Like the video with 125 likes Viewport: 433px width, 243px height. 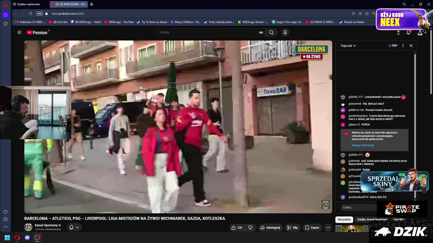pyautogui.click(x=237, y=227)
